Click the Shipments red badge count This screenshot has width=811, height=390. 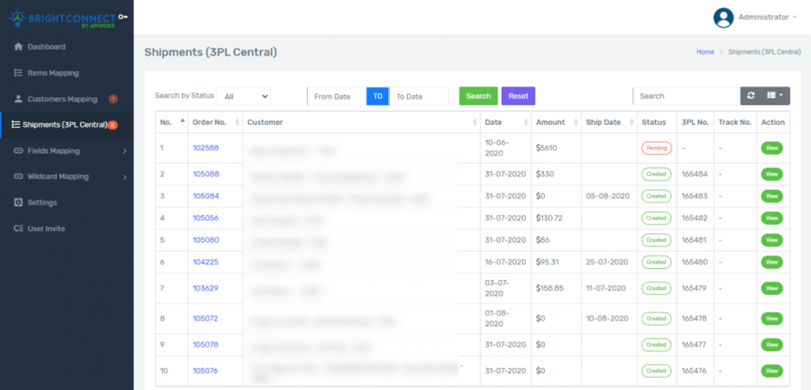point(112,125)
